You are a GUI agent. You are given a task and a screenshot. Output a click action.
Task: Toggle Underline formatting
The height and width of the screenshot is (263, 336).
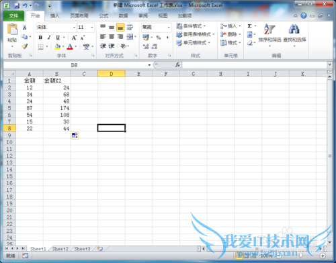coord(58,38)
